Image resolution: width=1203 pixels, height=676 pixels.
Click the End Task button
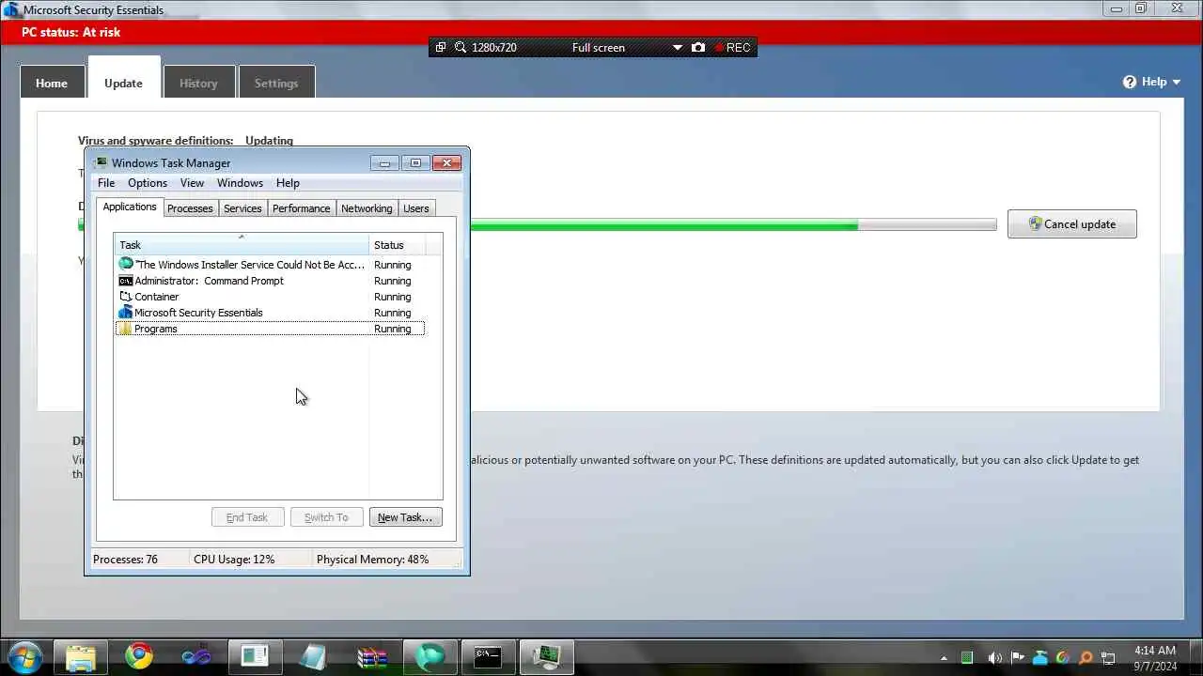click(247, 517)
